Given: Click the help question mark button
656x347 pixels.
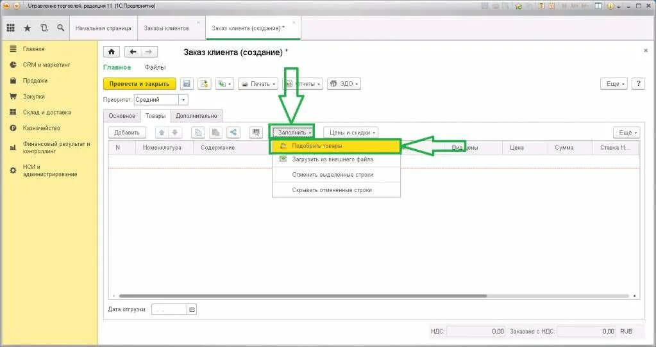Looking at the screenshot, I should coord(638,83).
